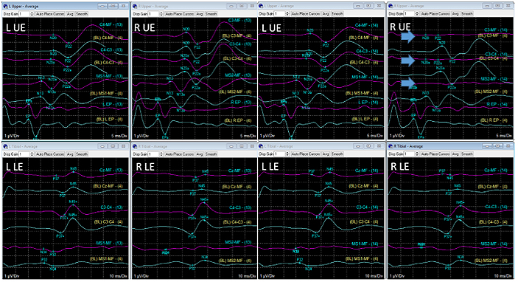
Task: Click app icon of R Tibial (13) window
Action: point(135,146)
